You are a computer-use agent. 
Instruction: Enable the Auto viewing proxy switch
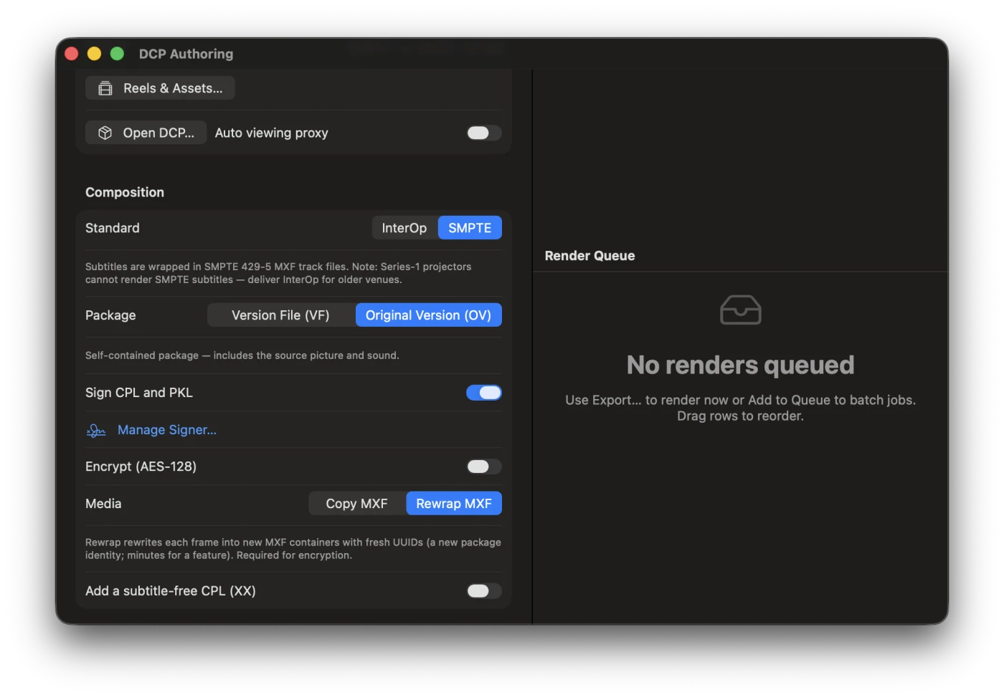click(x=484, y=133)
